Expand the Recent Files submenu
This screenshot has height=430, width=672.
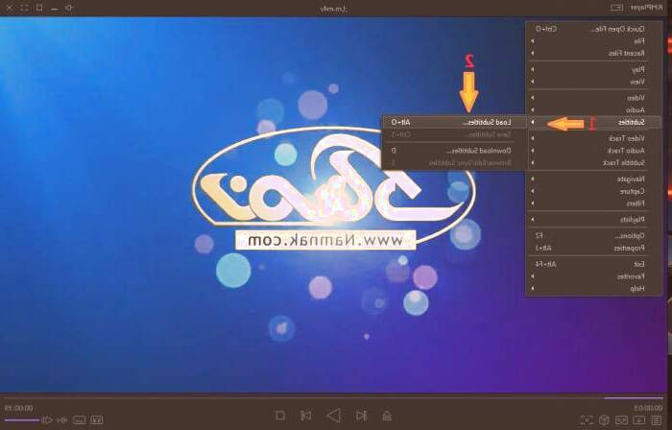pyautogui.click(x=593, y=53)
